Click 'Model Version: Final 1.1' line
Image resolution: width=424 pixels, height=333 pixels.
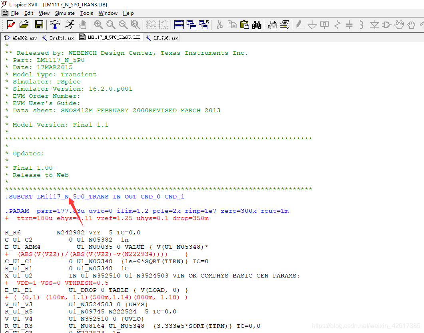pos(60,125)
